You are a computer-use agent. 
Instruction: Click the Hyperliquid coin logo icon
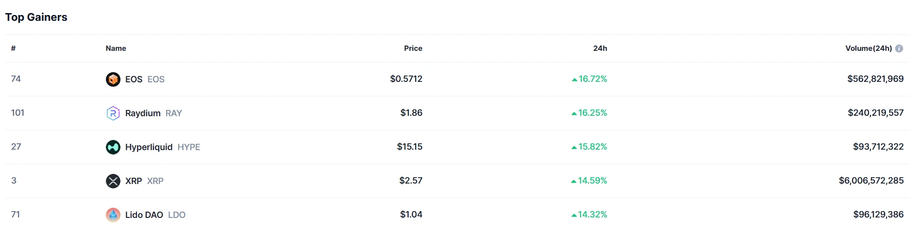(x=113, y=147)
